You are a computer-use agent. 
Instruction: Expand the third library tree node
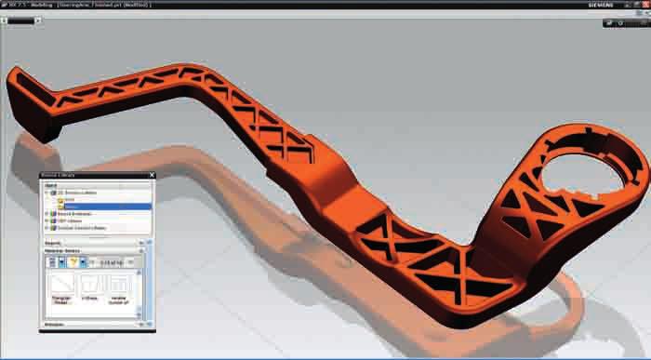pos(46,220)
